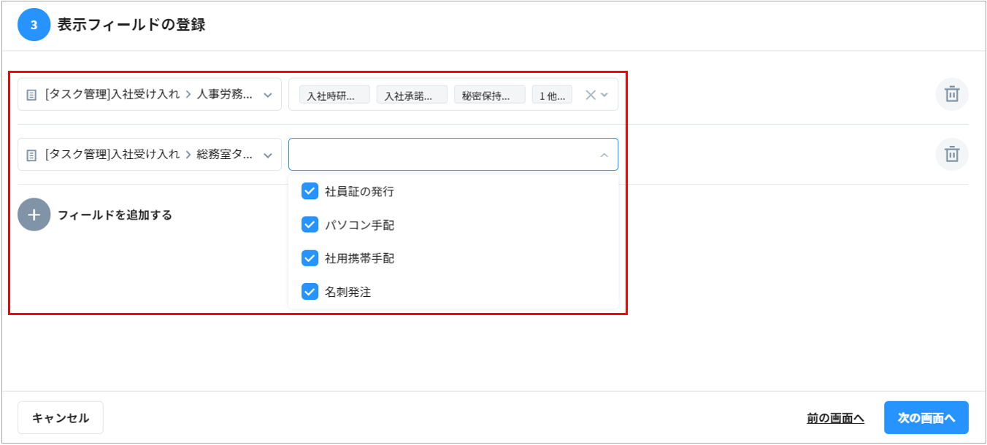Click the document icon in the 総務室 row
The width and height of the screenshot is (987, 445).
[31, 155]
